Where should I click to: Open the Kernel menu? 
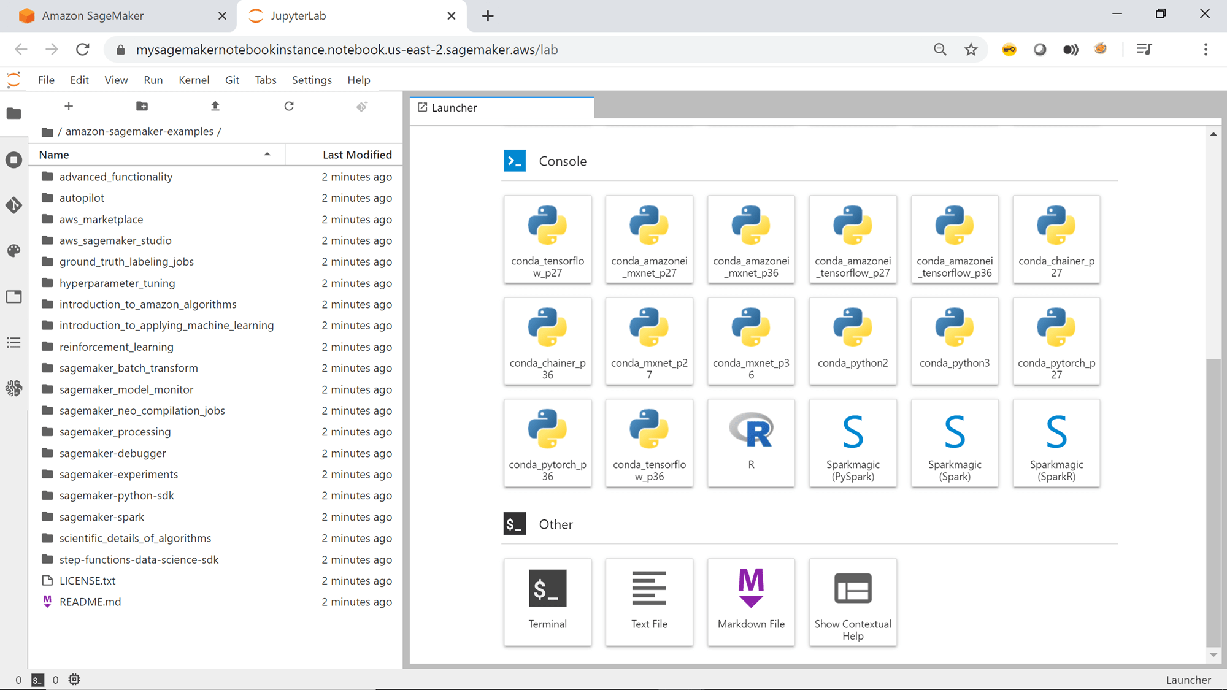[x=194, y=80]
